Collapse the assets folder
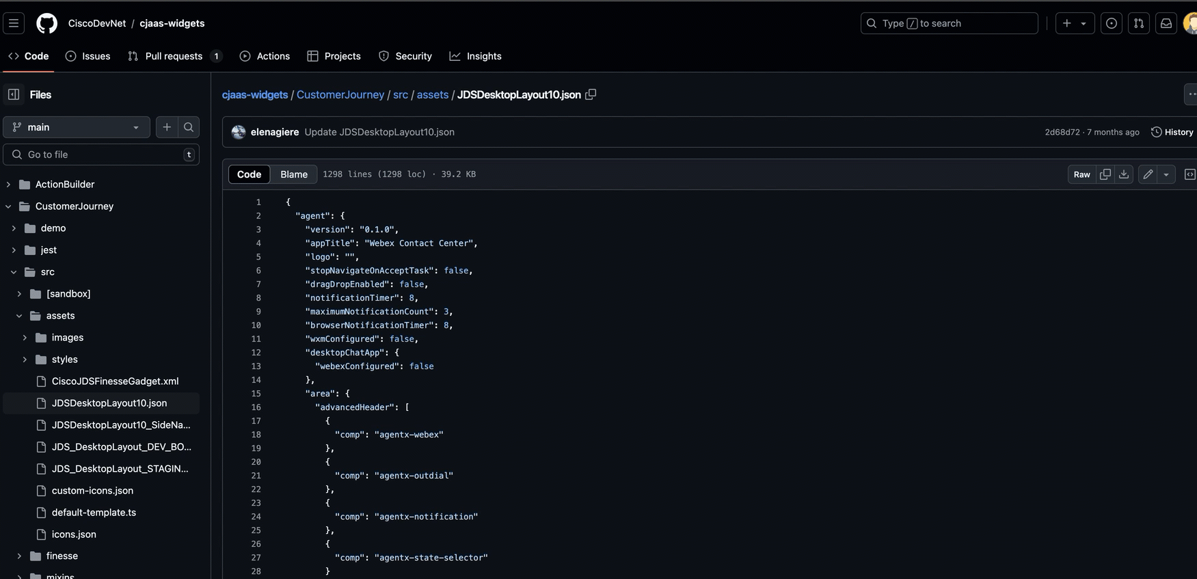This screenshot has height=579, width=1197. click(x=19, y=316)
